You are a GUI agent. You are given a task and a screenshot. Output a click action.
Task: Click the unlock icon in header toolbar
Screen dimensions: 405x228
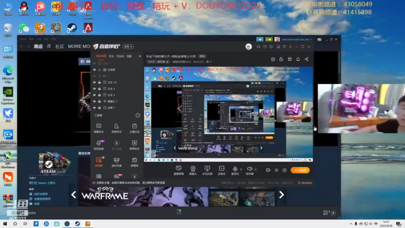point(281,59)
